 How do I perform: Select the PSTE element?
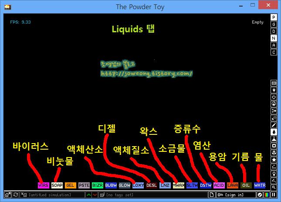pyautogui.click(x=84, y=185)
